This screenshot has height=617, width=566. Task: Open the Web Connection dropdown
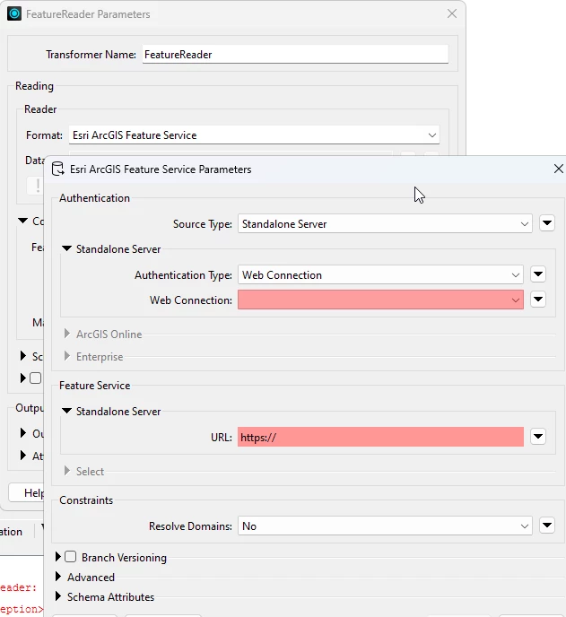click(380, 300)
